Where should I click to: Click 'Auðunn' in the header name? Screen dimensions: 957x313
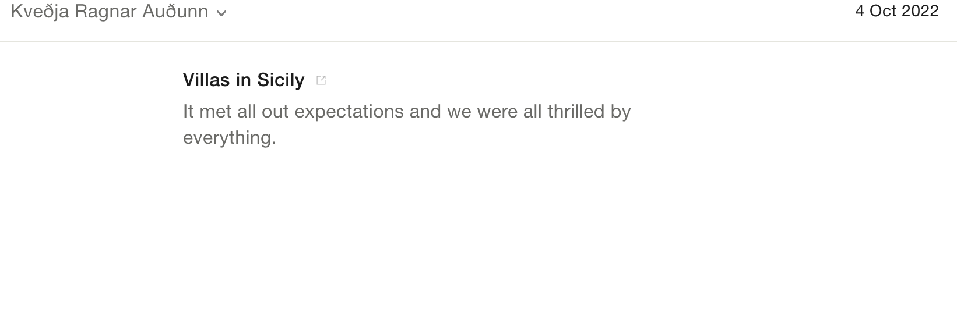click(175, 12)
